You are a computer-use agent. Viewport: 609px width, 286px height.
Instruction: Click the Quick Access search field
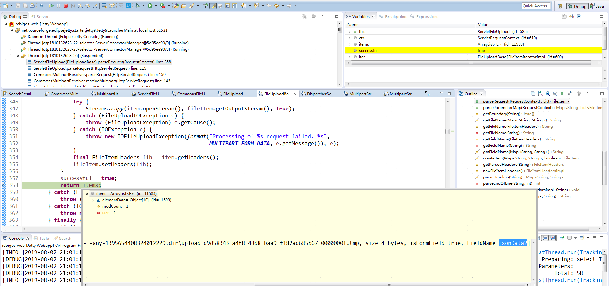[536, 6]
